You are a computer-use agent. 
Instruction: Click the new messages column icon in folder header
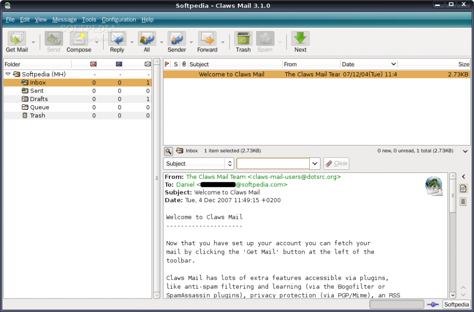[94, 64]
